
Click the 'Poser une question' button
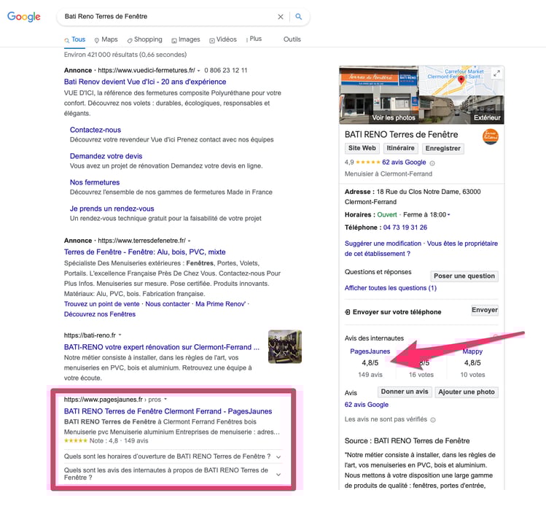click(x=464, y=276)
